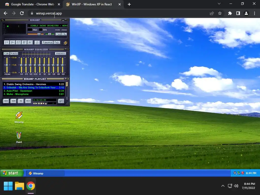
Task: Close the Google Translate tab
Action: point(59,5)
